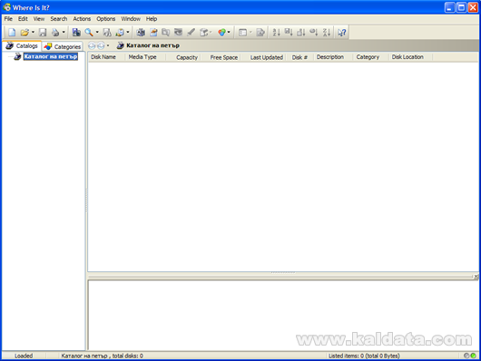Open the Help menu
The image size is (481, 361).
(152, 19)
